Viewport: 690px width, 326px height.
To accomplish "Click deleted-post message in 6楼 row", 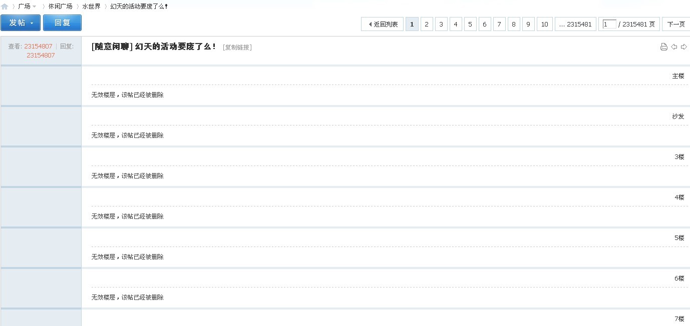I will click(128, 297).
